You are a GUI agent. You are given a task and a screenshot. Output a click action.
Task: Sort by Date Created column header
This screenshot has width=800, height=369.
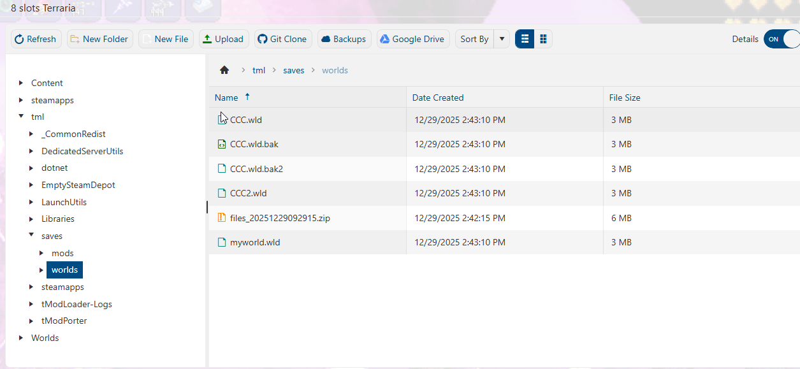click(x=438, y=98)
